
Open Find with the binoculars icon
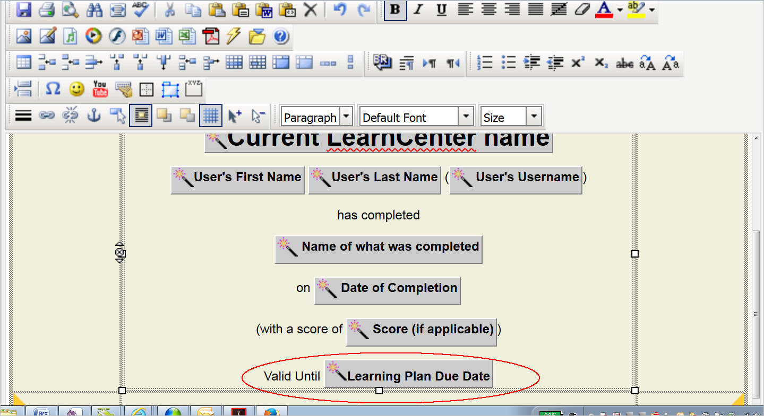pyautogui.click(x=94, y=9)
